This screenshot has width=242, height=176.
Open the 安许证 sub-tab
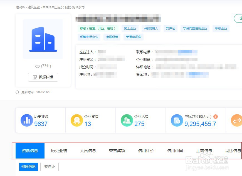49,167
